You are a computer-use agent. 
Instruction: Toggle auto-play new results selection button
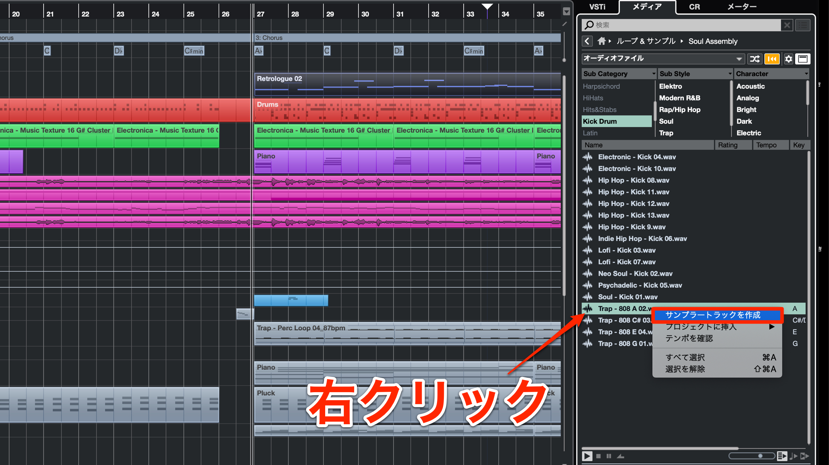pos(782,456)
